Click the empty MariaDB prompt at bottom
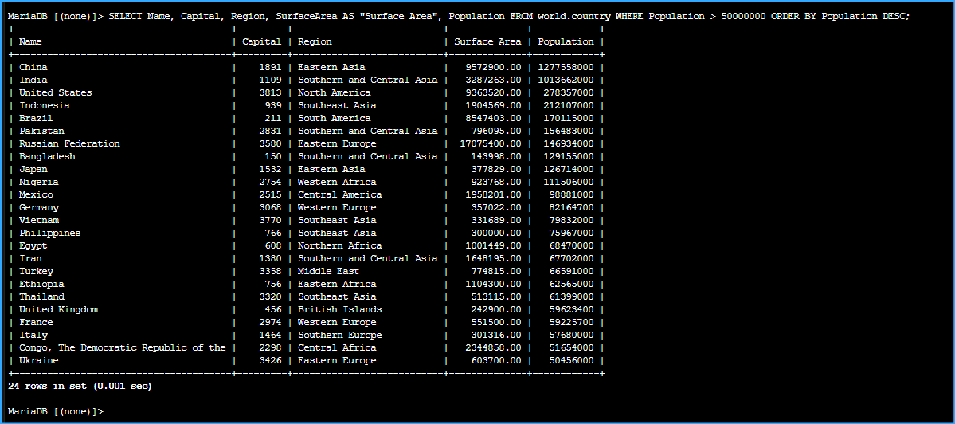Viewport: 955px width, 424px height. pyautogui.click(x=56, y=411)
